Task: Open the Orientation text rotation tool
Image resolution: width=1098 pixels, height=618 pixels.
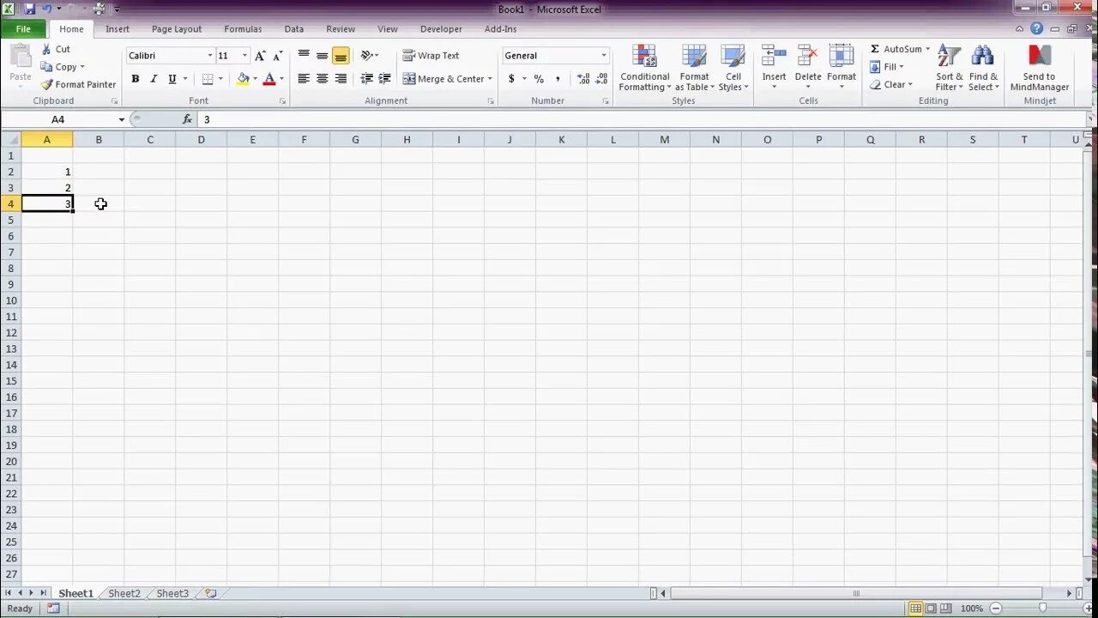Action: [x=367, y=56]
